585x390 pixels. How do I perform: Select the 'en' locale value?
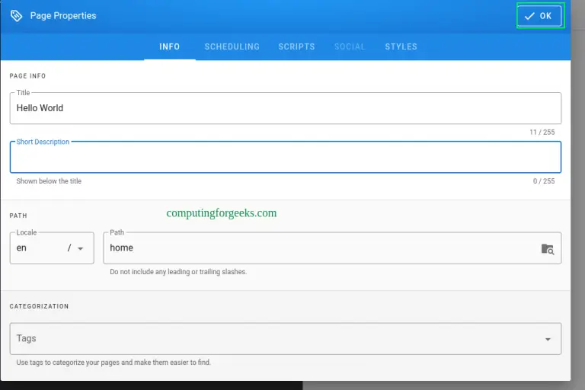click(x=22, y=248)
